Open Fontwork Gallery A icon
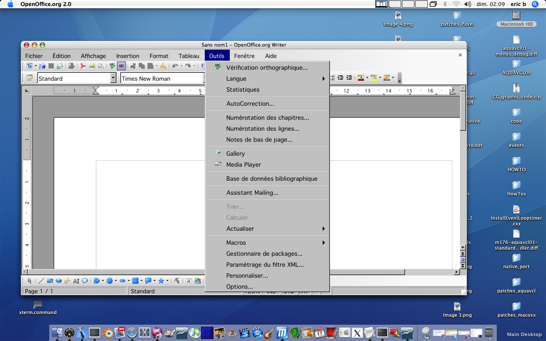The image size is (546, 341). 189,281
